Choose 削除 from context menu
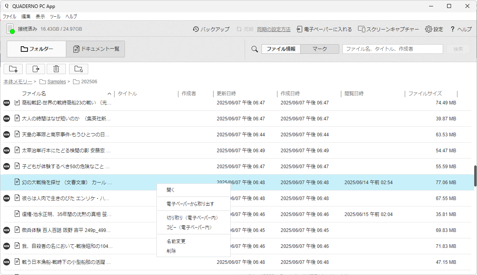Viewport: 477px width, 275px height. 194,251
